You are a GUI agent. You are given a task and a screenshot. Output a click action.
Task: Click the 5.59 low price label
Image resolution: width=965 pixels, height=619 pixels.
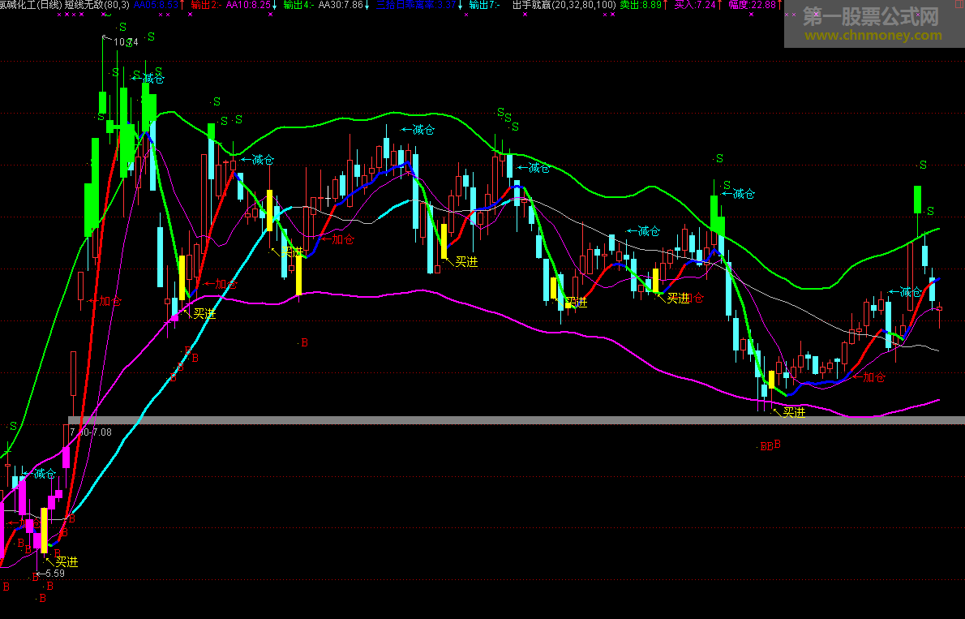[54, 574]
